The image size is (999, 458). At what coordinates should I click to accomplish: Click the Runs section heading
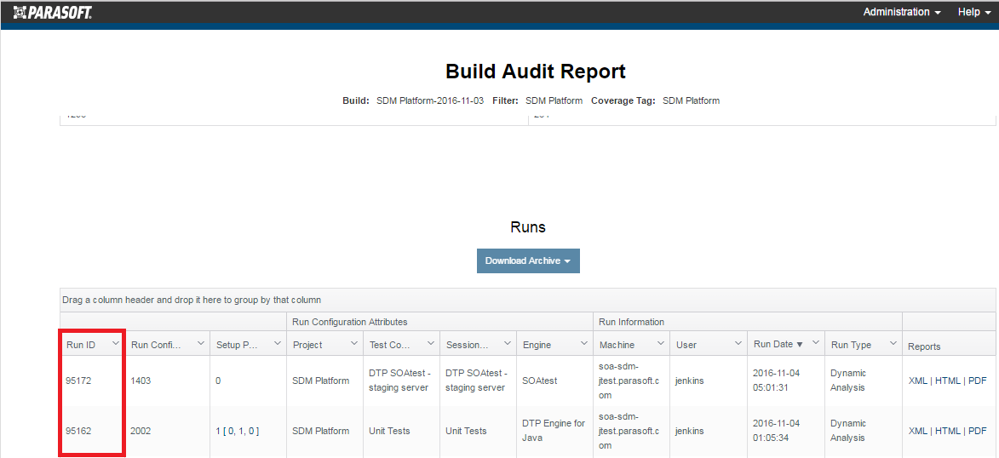(528, 226)
